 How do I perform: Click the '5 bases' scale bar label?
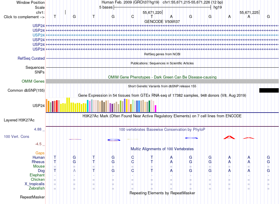106,7
